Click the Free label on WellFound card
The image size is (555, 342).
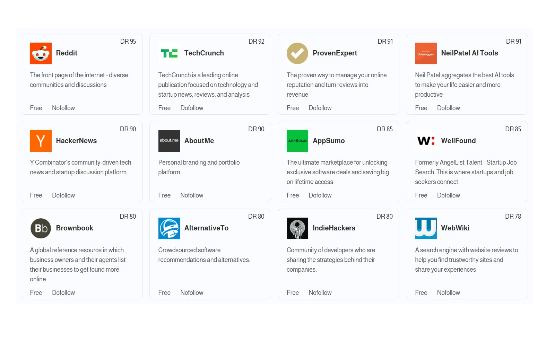point(421,195)
